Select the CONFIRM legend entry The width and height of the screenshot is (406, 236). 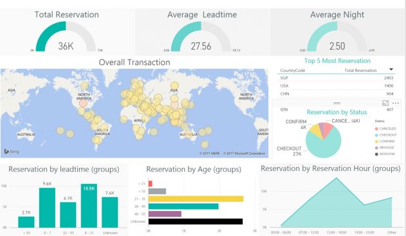[385, 141]
